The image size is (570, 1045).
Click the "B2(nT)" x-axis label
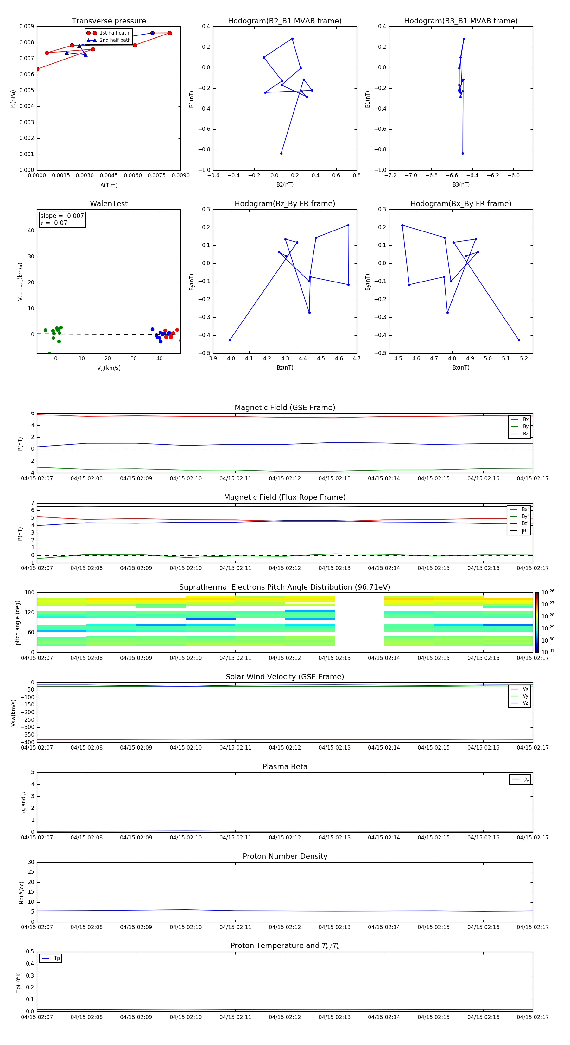click(x=285, y=185)
